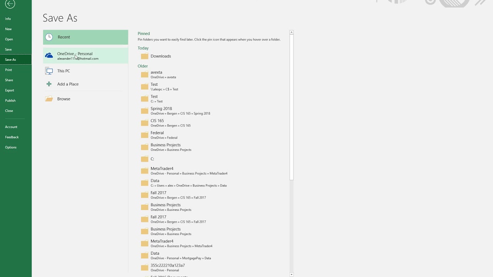Click the CIS 165 folder icon

click(x=144, y=123)
